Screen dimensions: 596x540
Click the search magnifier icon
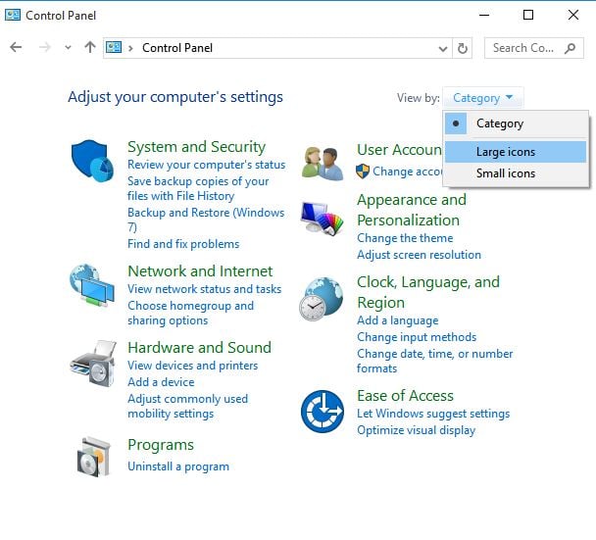[x=570, y=48]
